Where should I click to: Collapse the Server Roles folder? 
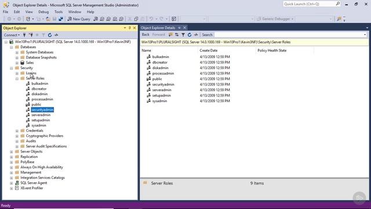(17, 78)
